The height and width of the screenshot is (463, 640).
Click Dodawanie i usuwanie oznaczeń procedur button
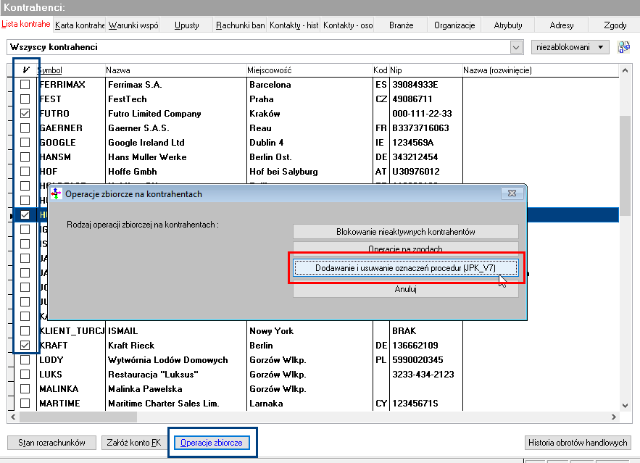pos(406,268)
